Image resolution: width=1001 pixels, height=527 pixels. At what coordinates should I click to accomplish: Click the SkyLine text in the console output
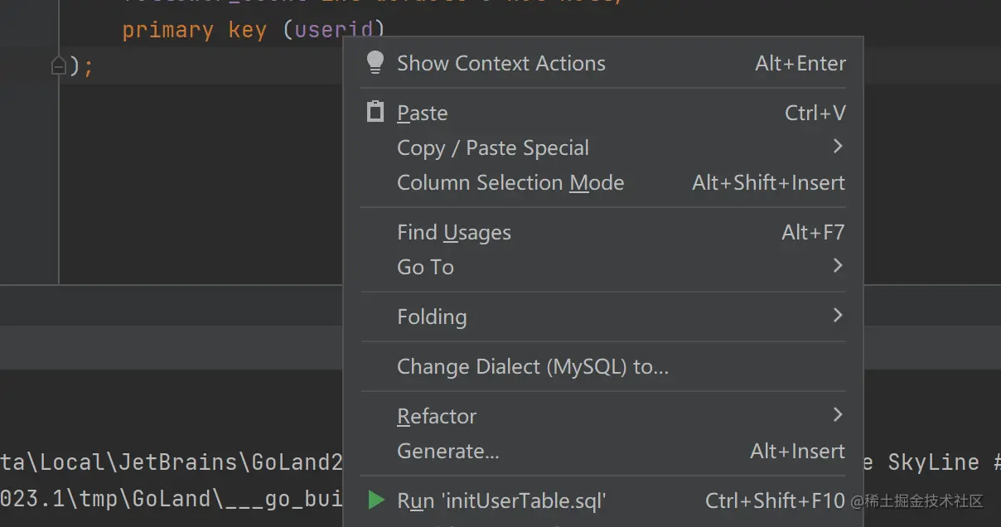point(933,462)
